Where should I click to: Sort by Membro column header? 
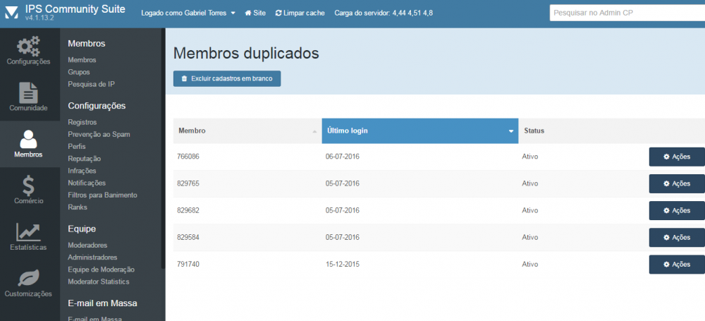(247, 131)
